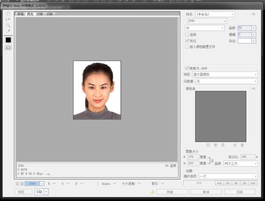Click the 取消 (Cancel) button

click(205, 192)
